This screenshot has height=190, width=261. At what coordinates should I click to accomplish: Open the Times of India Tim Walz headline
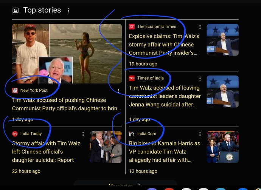click(165, 96)
